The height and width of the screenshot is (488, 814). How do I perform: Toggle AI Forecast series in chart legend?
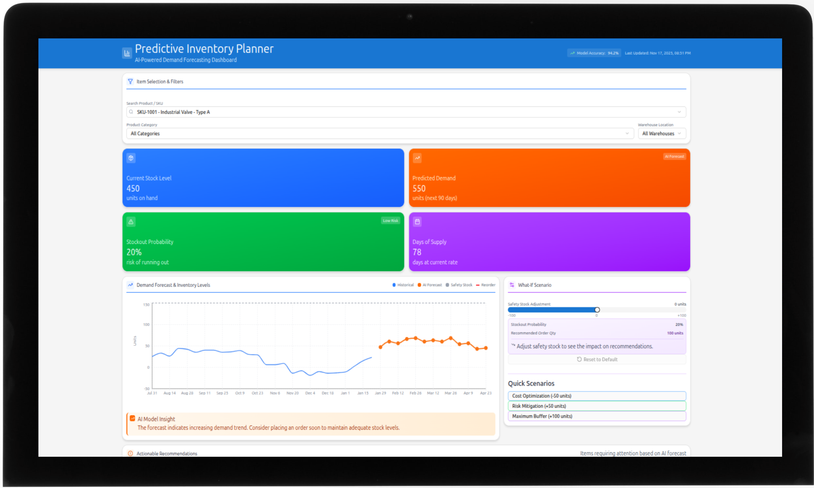click(x=430, y=285)
